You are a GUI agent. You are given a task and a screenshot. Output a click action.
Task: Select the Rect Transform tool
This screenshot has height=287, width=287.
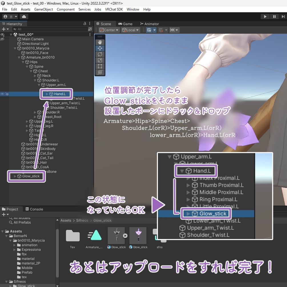pos(100,66)
